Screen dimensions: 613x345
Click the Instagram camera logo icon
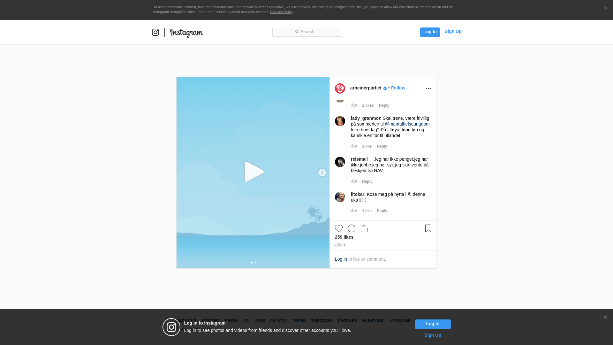point(155,32)
